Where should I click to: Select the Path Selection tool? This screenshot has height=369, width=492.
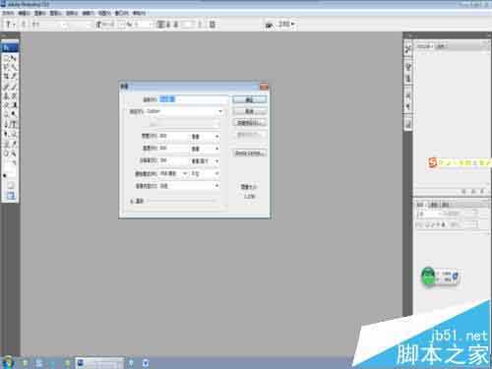[x=6, y=134]
